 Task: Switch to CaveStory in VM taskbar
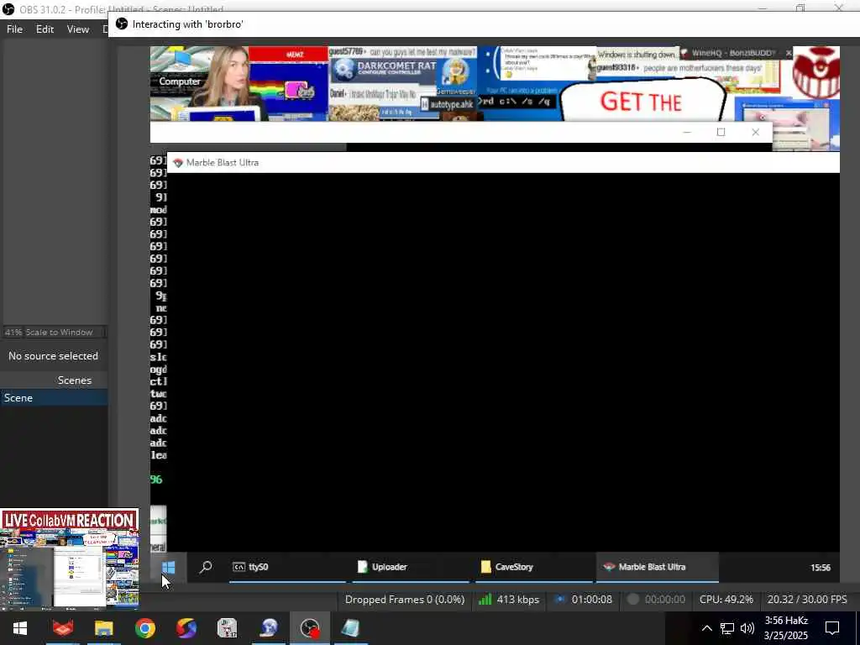point(533,567)
